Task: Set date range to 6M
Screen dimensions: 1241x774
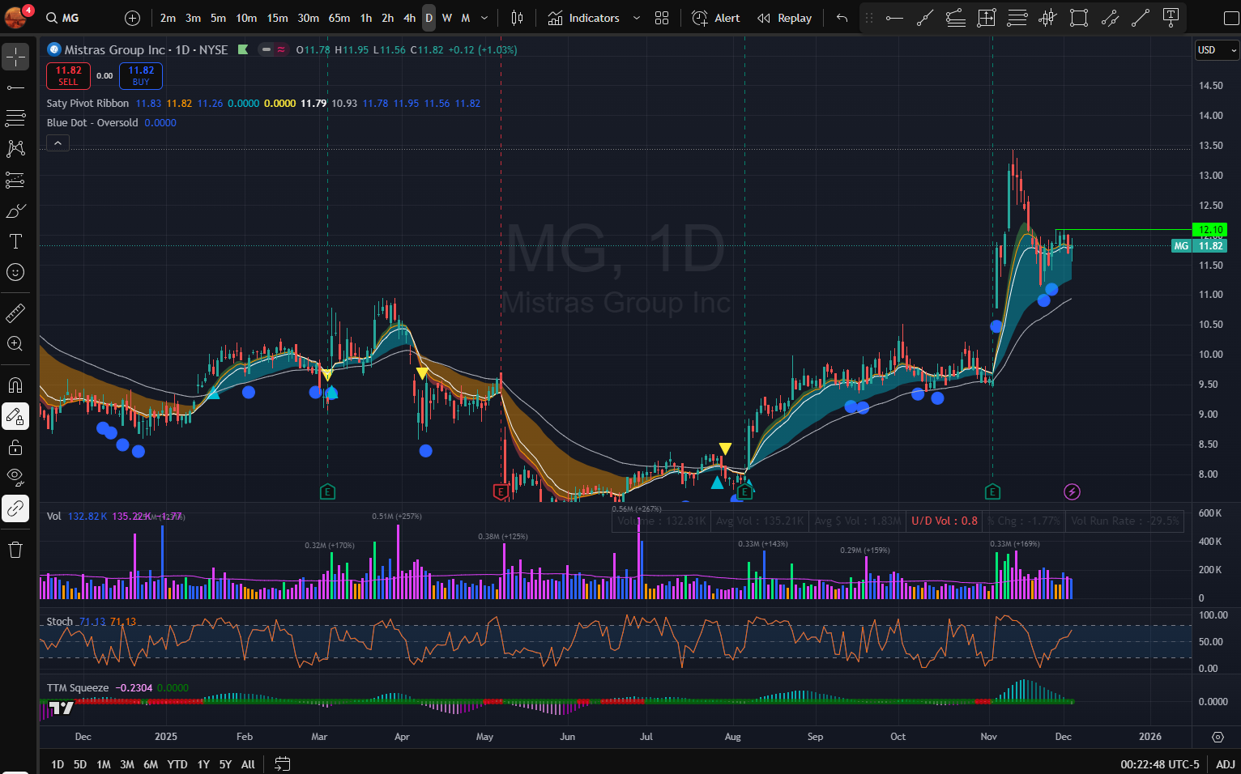Action: pyautogui.click(x=151, y=764)
